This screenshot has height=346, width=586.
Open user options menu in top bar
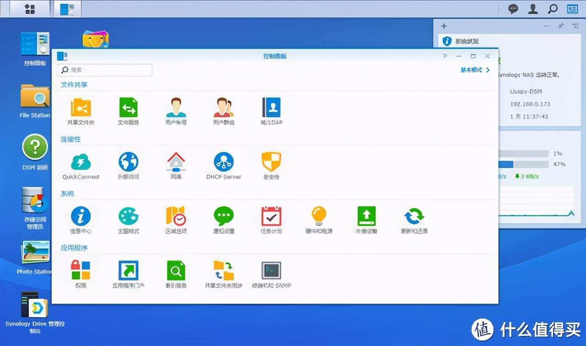pos(533,9)
